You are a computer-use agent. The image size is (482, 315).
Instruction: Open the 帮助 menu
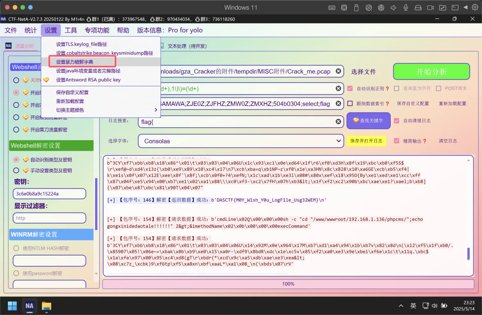click(x=123, y=30)
